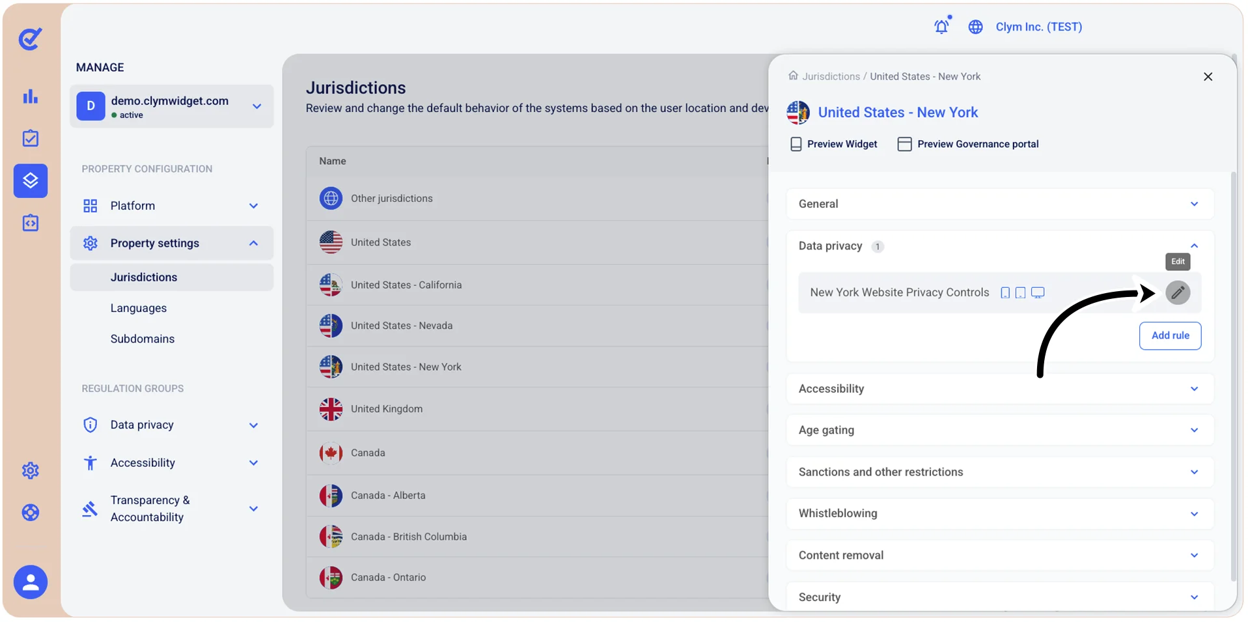Click the globe language icon
This screenshot has height=622, width=1248.
pos(975,27)
